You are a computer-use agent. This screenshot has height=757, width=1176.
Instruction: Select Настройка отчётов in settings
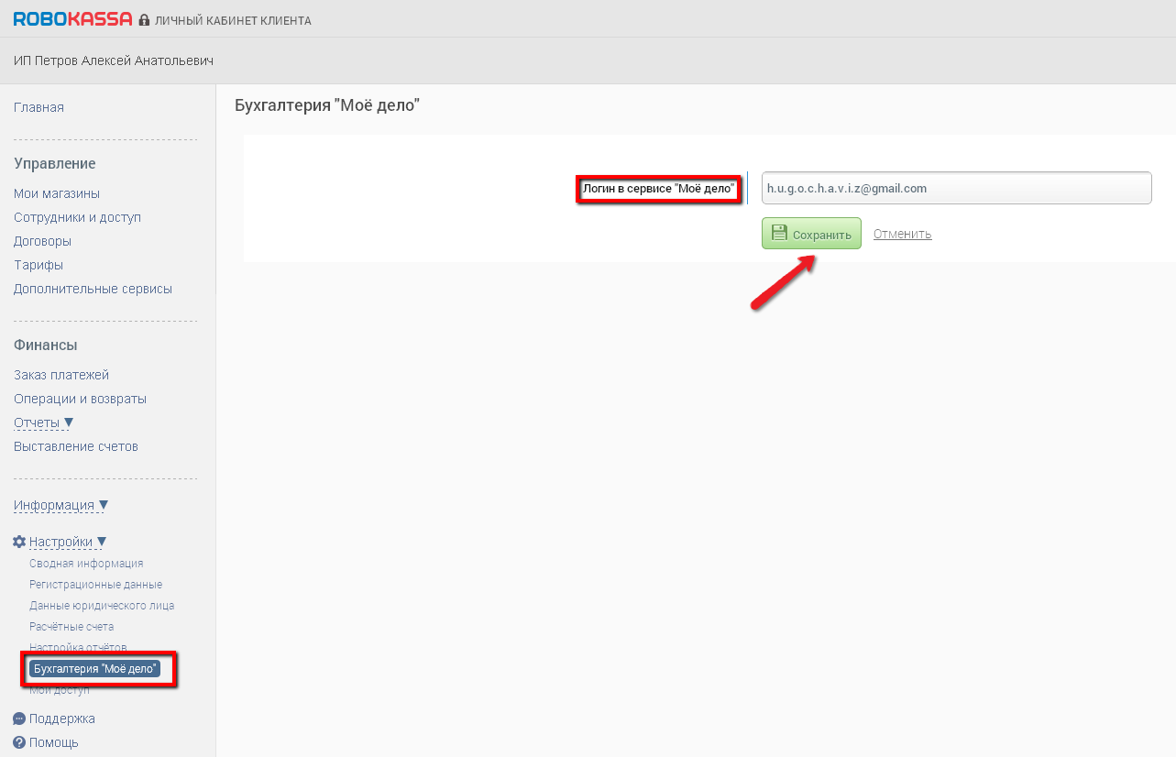(x=78, y=648)
